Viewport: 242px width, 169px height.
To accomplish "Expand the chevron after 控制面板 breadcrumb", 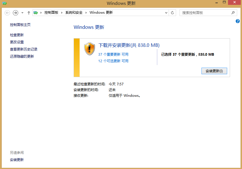I will [62, 13].
